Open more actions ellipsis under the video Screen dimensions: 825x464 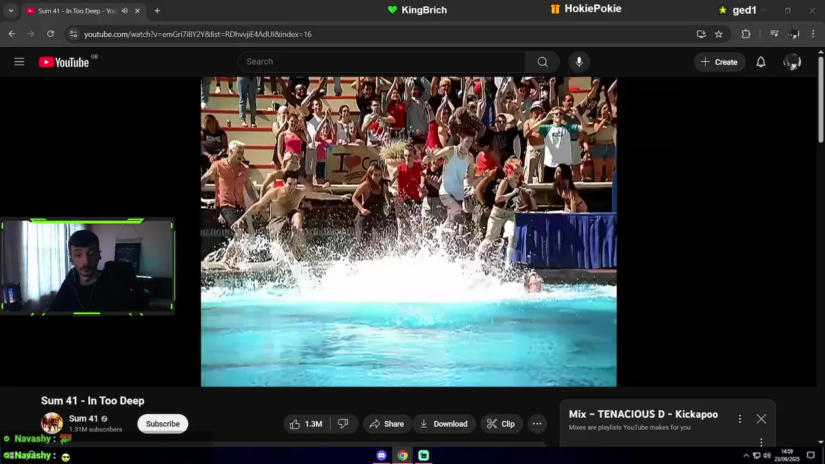click(537, 423)
